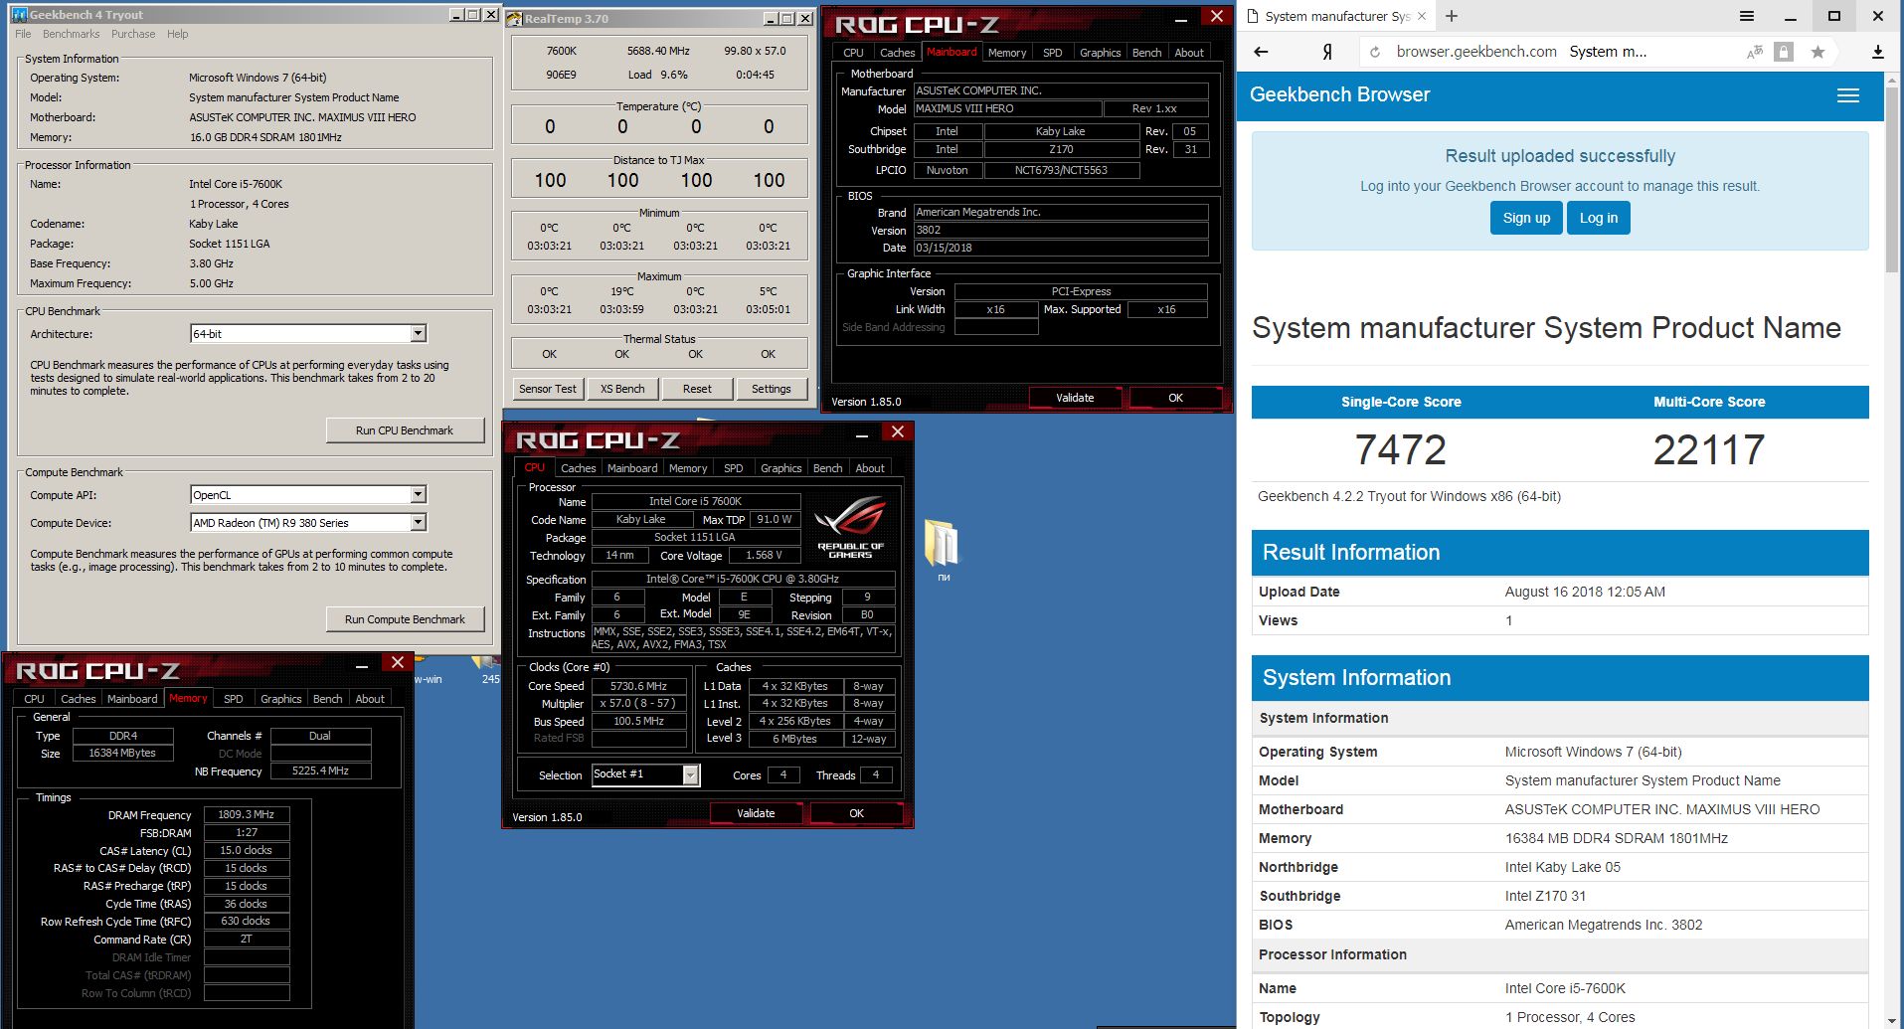Select the multi-core score 22117
Screen dimensions: 1904x1029
coord(1709,449)
